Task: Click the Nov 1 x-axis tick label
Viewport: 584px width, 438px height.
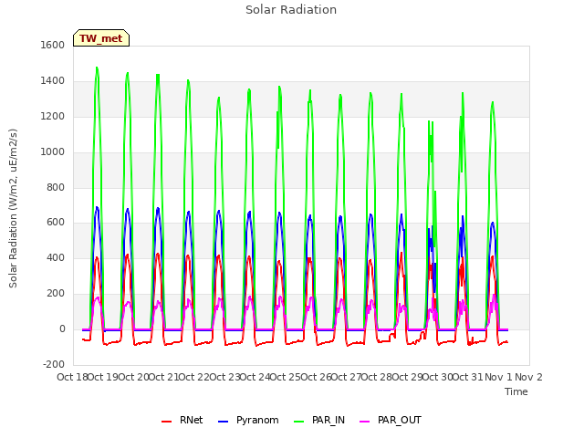Action: coord(498,377)
